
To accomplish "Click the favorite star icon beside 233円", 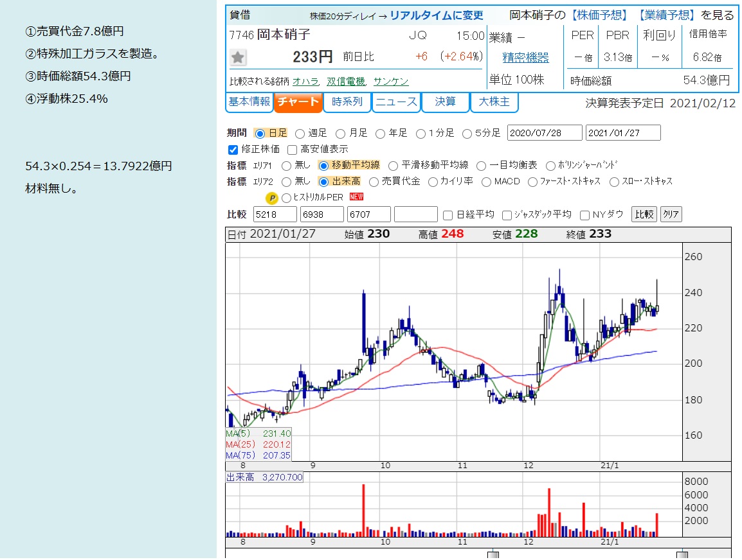I will point(237,57).
